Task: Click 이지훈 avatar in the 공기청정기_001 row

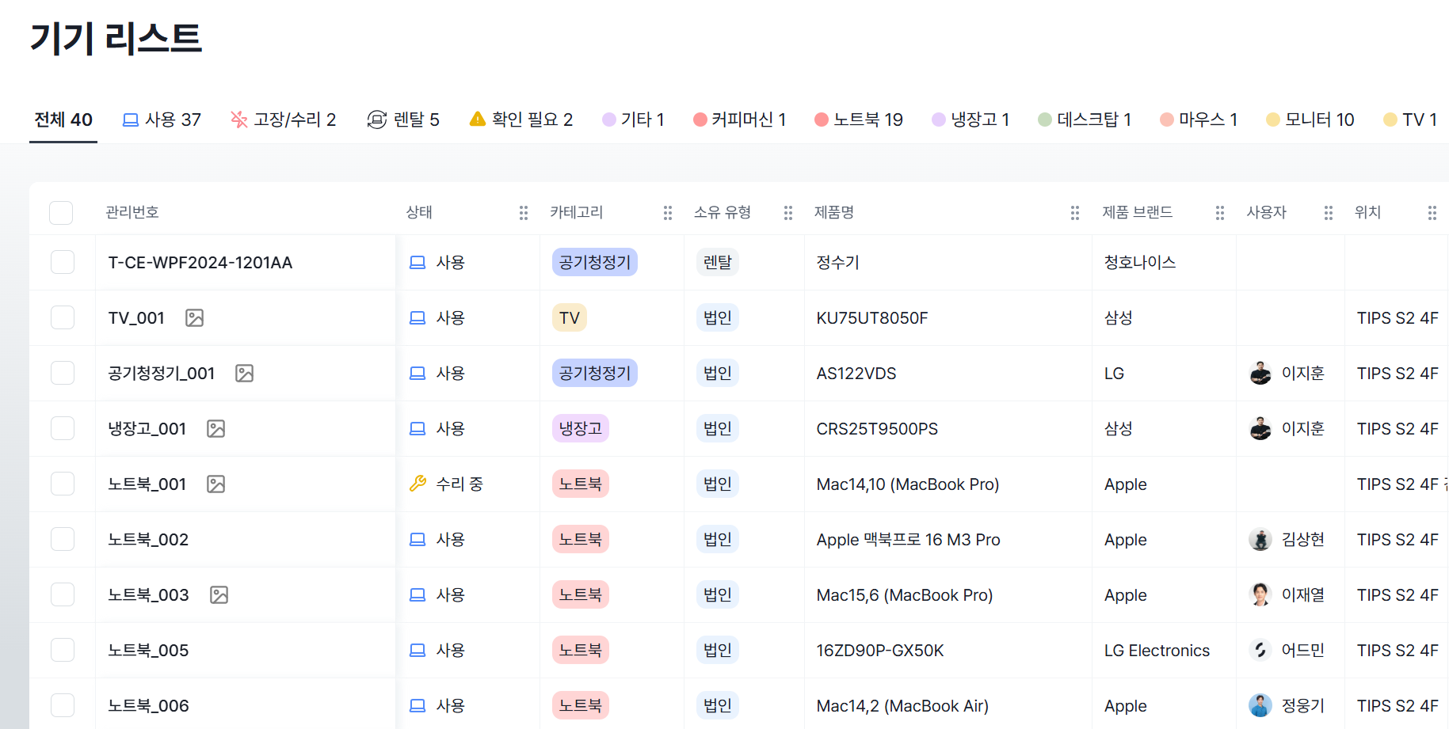Action: [x=1260, y=373]
